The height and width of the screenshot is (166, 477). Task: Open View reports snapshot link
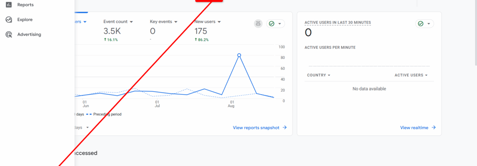[x=260, y=128]
